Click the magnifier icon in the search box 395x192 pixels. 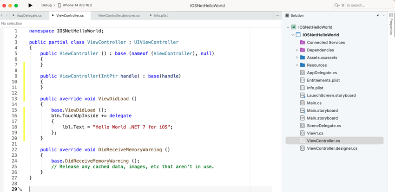click(x=336, y=5)
